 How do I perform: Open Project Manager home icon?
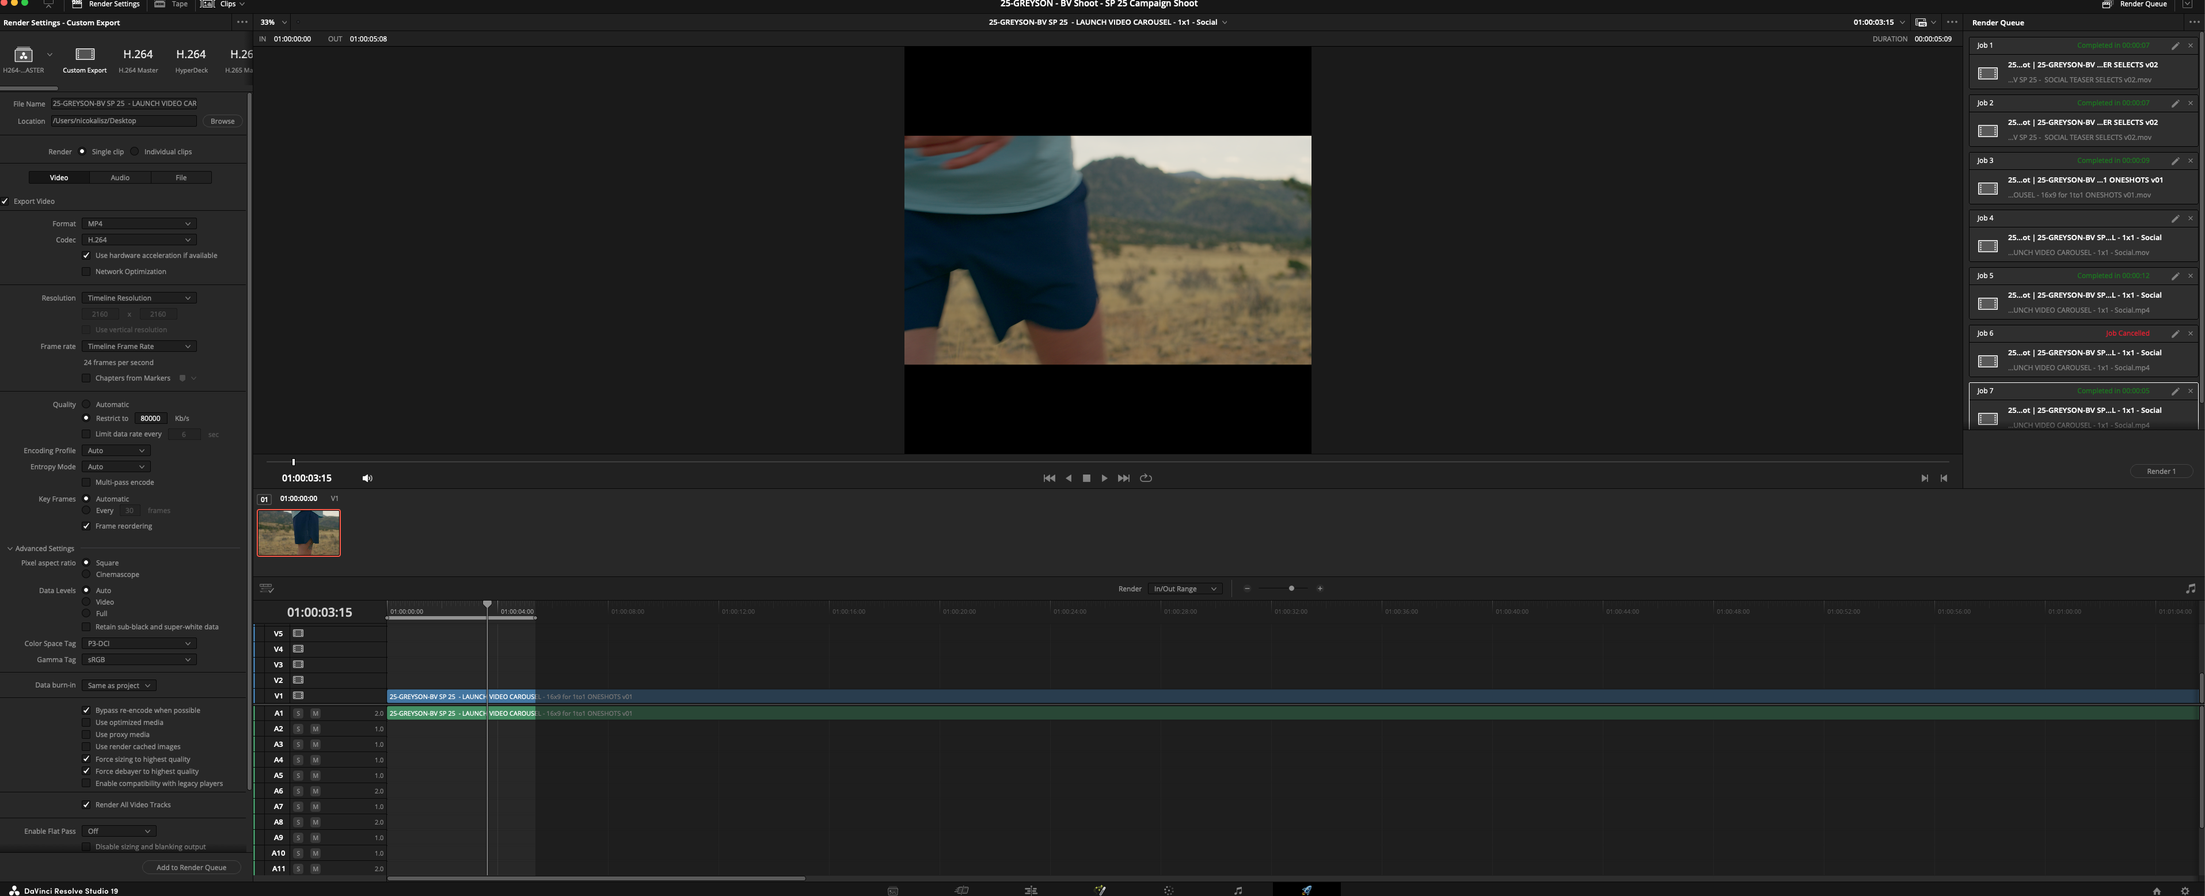pyautogui.click(x=2156, y=890)
